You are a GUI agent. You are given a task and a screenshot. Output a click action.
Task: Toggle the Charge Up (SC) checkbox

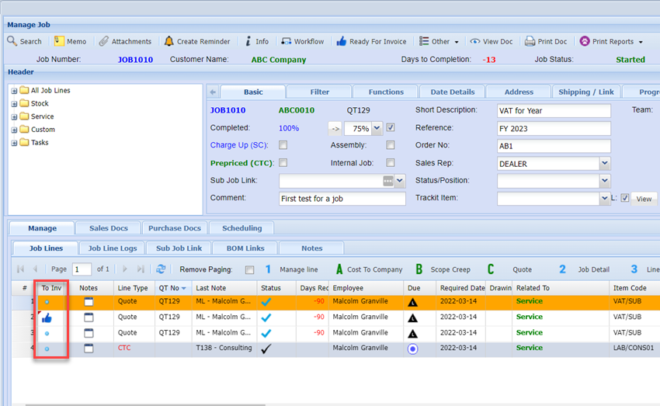pos(283,145)
